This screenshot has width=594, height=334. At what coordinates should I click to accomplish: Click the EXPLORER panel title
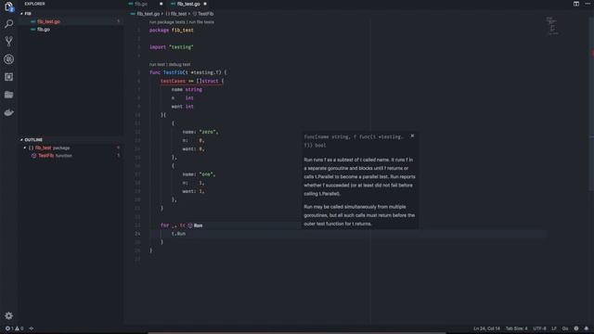[35, 4]
